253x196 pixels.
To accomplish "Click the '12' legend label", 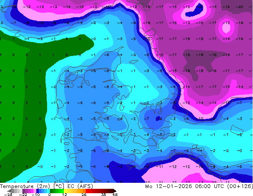I will point(65,194).
